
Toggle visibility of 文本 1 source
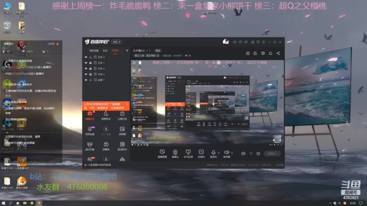[86, 63]
